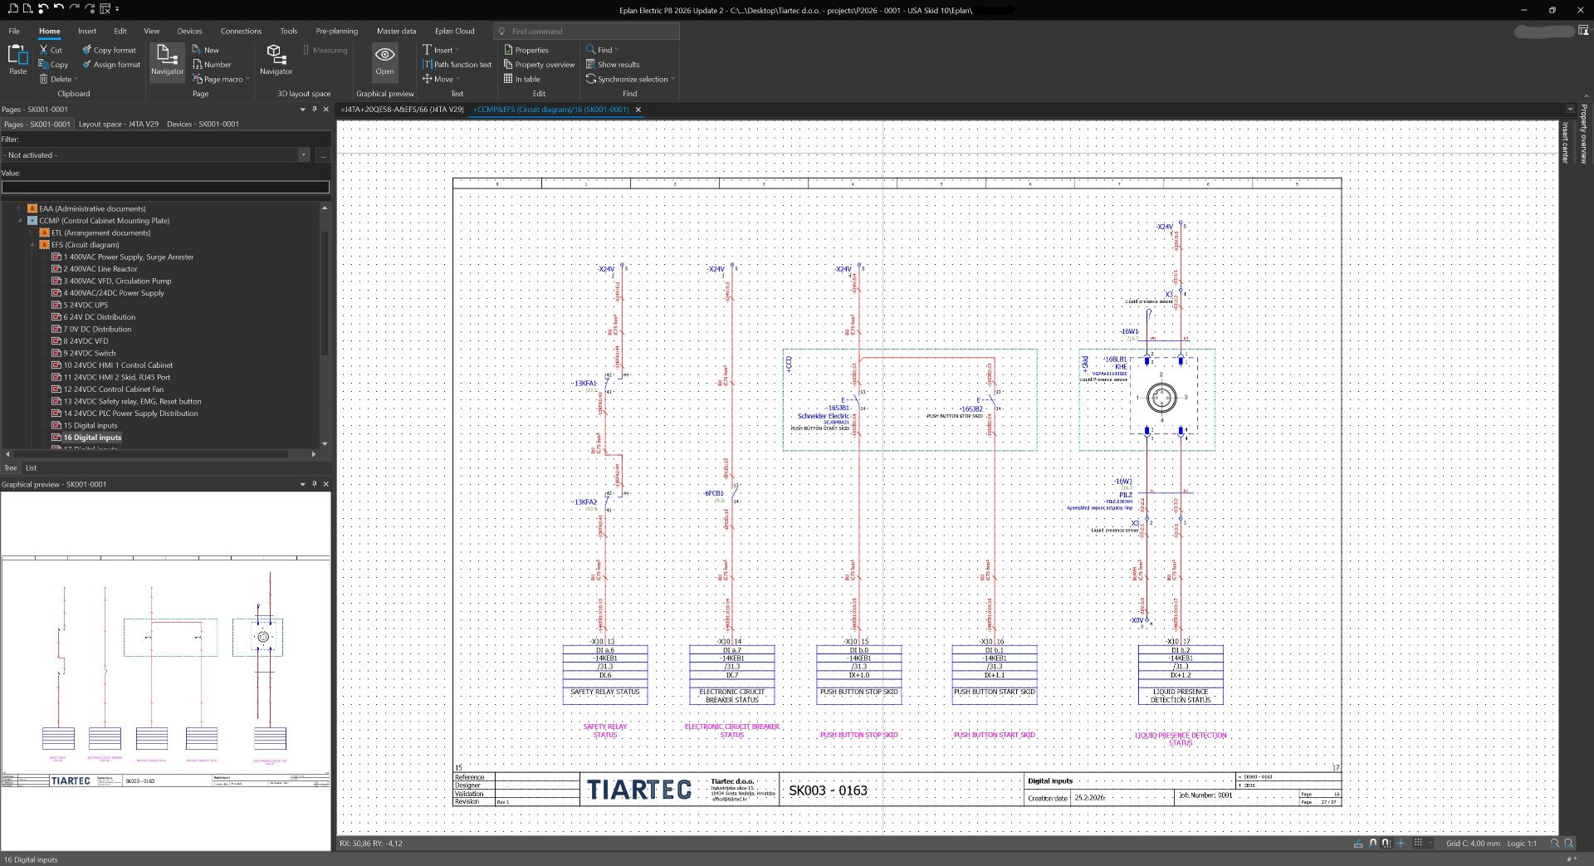Click the redo arrow in title bar

74,8
